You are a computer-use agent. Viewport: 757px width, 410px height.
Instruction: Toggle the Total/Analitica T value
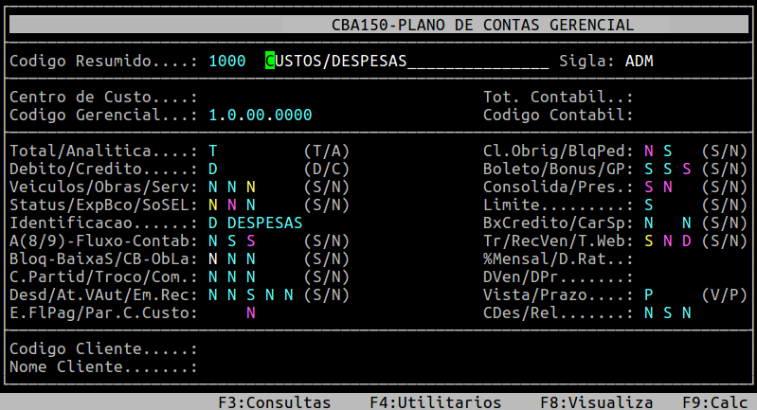click(x=213, y=152)
